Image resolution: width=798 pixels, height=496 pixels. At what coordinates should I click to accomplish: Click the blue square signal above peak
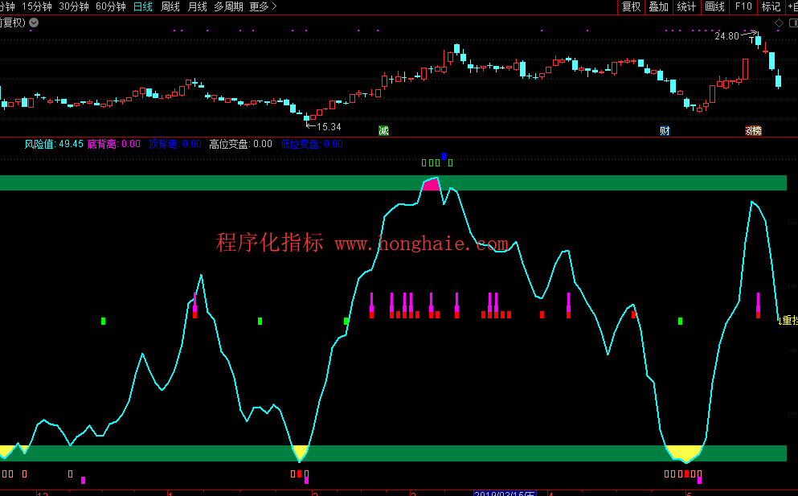coord(444,156)
